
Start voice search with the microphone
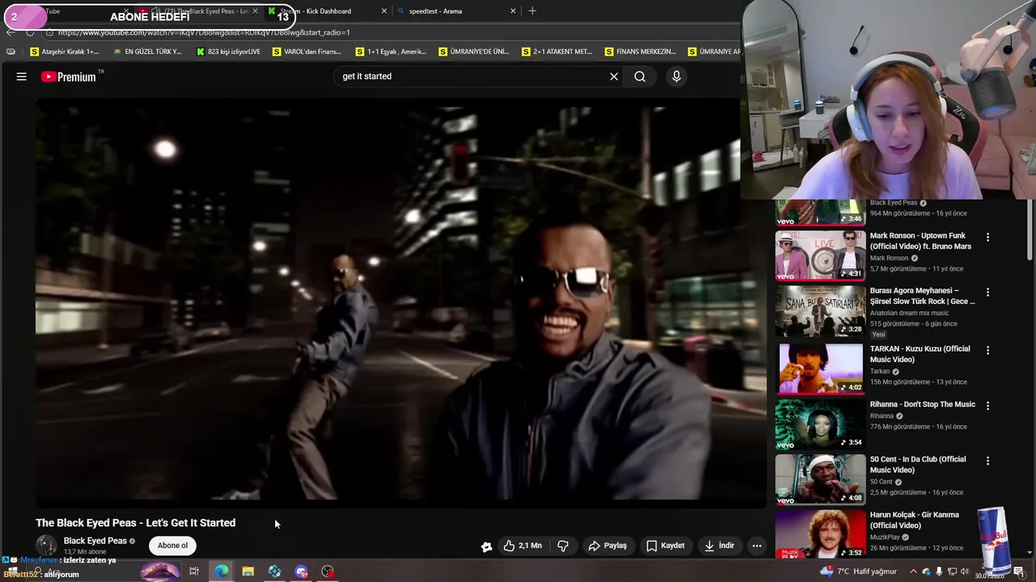coord(676,76)
